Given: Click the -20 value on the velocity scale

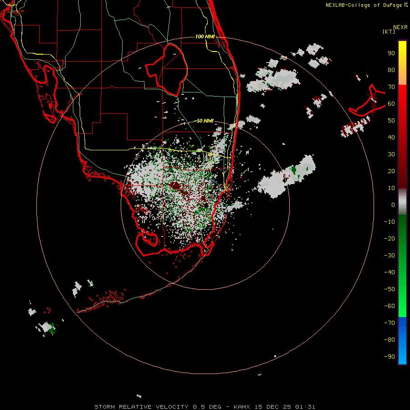Looking at the screenshot, I should 389,238.
